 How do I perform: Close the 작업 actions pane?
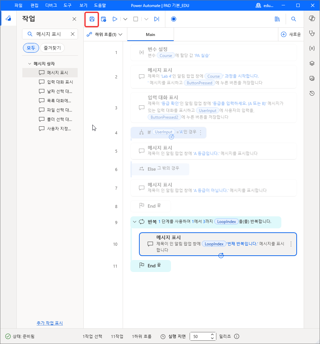(x=74, y=19)
